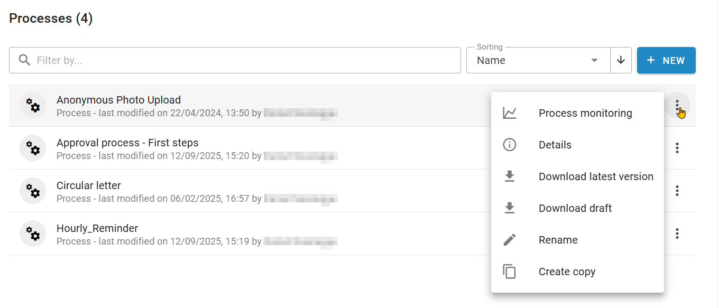
Task: Toggle sort direction arrow button
Action: tap(621, 60)
